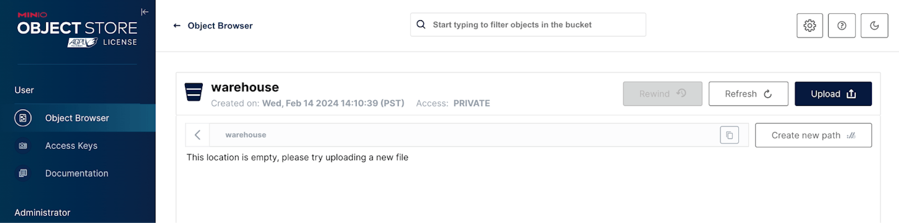The width and height of the screenshot is (899, 223).
Task: Click the Rewind button
Action: pyautogui.click(x=662, y=94)
